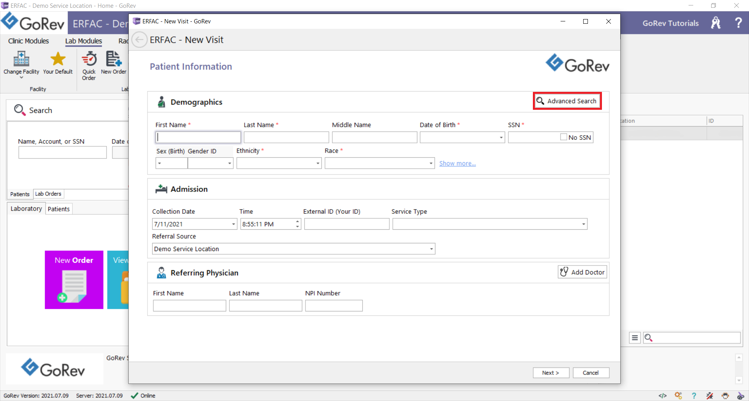This screenshot has height=401, width=749.
Task: Click the blue question mark status icon
Action: click(x=694, y=396)
